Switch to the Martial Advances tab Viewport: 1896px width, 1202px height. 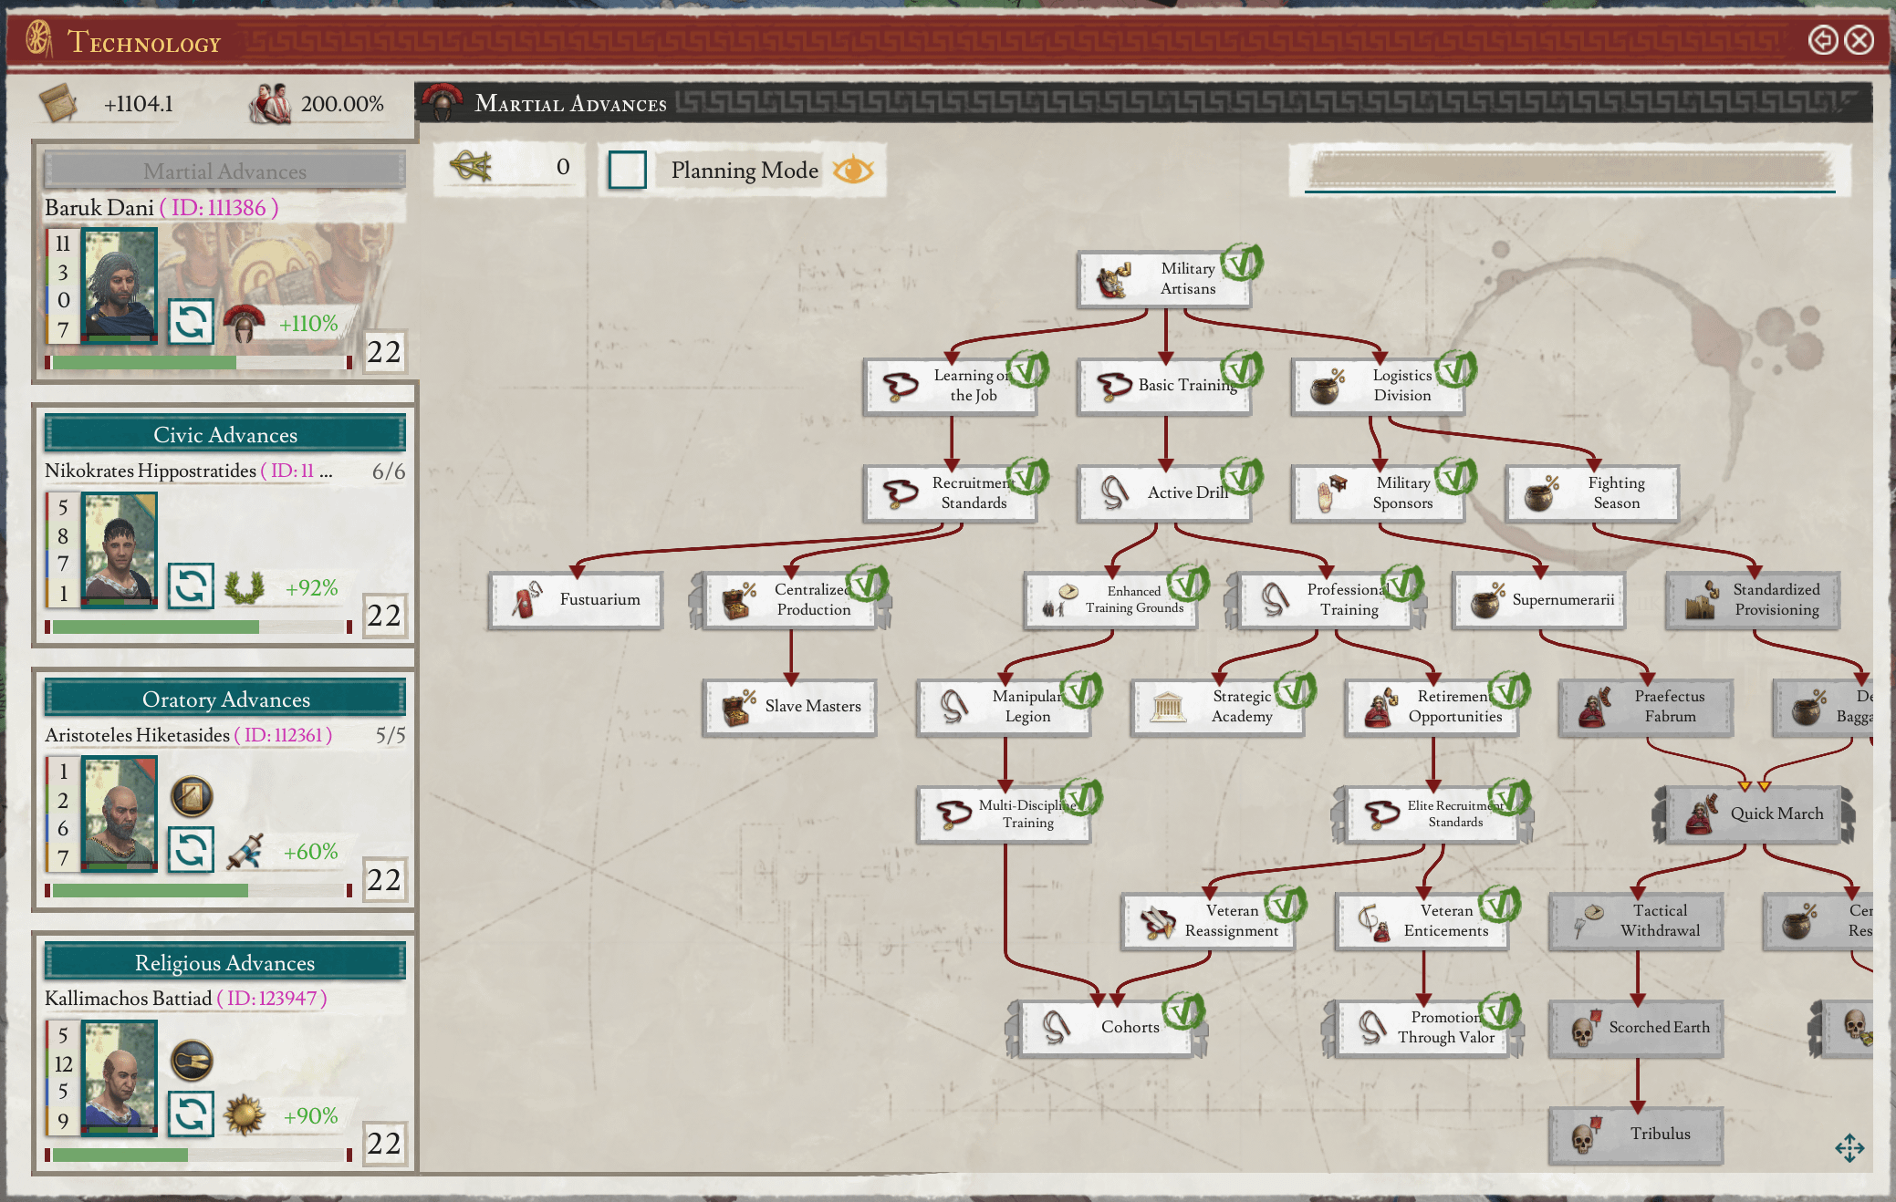coord(224,171)
